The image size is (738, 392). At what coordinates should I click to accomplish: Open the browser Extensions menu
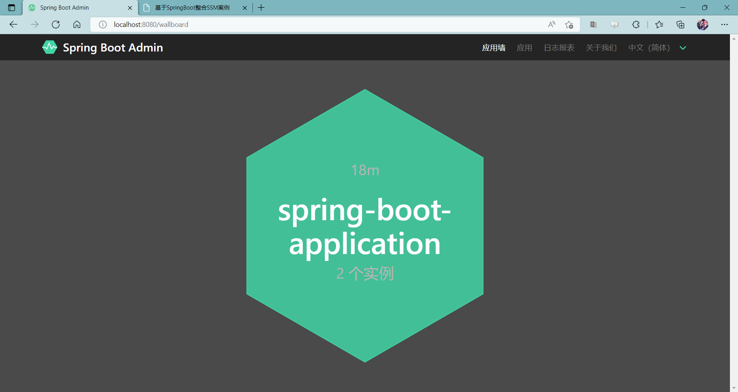636,25
